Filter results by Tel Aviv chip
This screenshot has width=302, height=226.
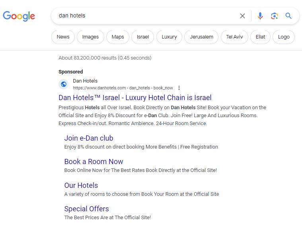[234, 37]
